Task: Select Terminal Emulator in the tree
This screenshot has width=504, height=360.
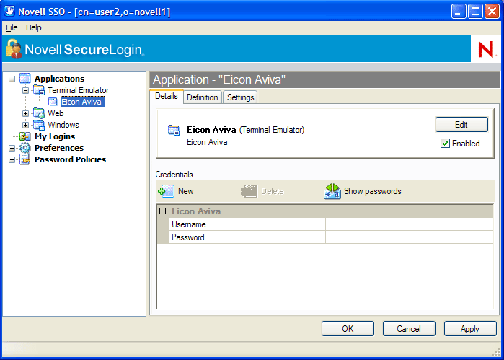Action: [78, 90]
